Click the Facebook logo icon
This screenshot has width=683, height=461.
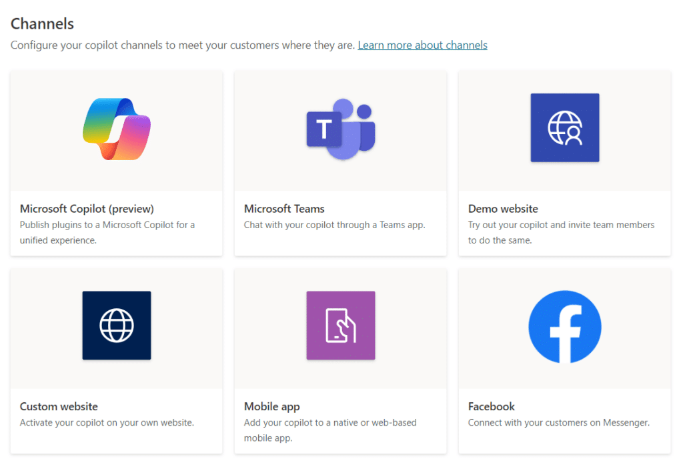(565, 327)
